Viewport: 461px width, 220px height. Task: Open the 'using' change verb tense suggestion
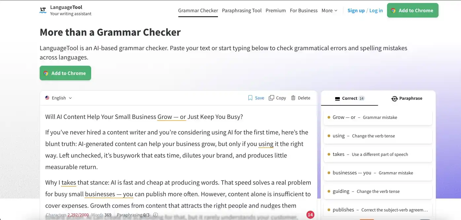(378, 136)
